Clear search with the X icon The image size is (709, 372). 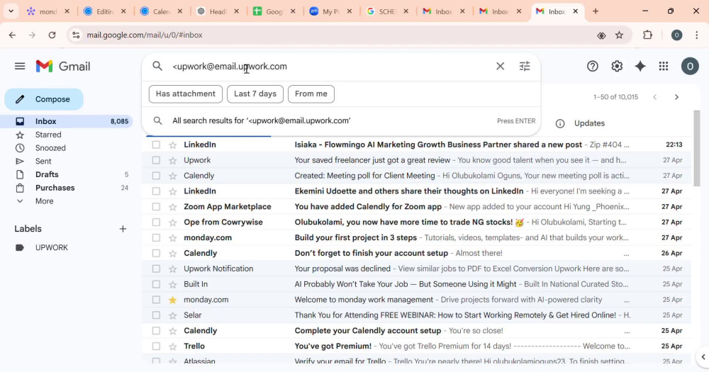500,67
